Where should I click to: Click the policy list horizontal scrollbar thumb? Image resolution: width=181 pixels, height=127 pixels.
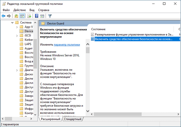pos(118,114)
